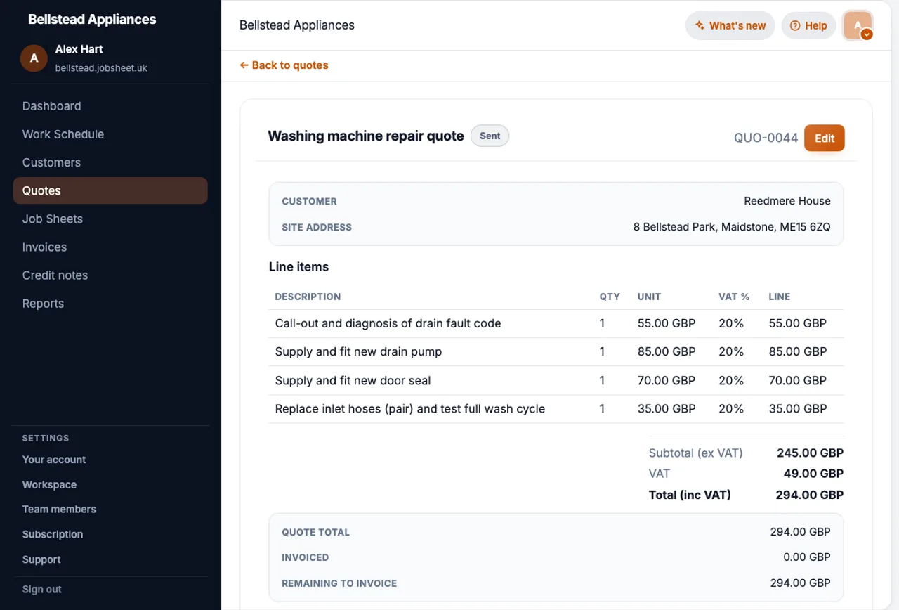This screenshot has height=610, width=899.
Task: Select quote number QUO-0044 text
Action: 766,138
